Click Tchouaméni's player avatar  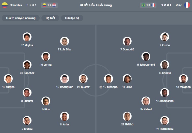(146, 56)
